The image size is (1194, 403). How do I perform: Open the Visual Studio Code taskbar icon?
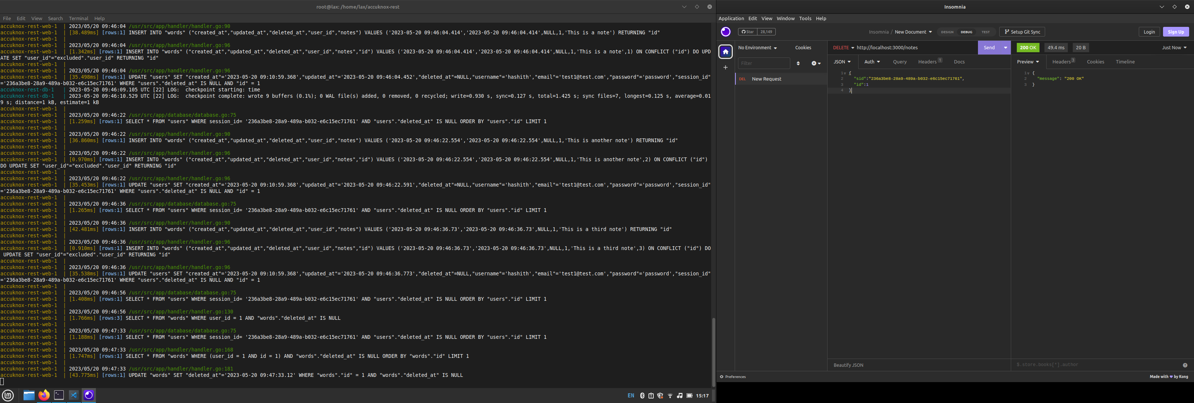coord(74,395)
